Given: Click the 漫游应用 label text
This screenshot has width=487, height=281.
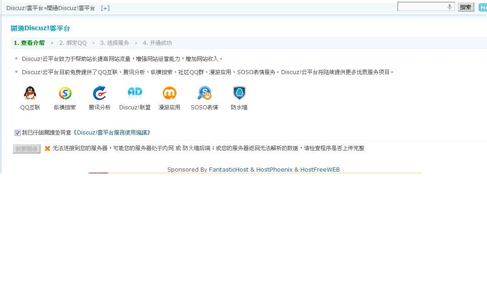Looking at the screenshot, I should pyautogui.click(x=169, y=107).
